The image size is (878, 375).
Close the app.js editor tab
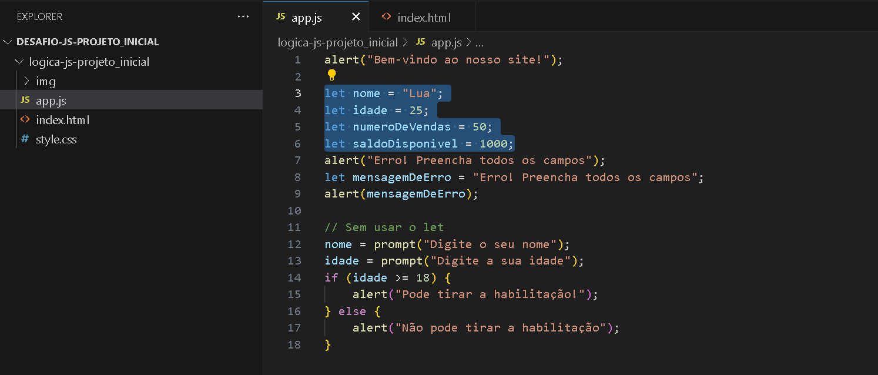356,17
